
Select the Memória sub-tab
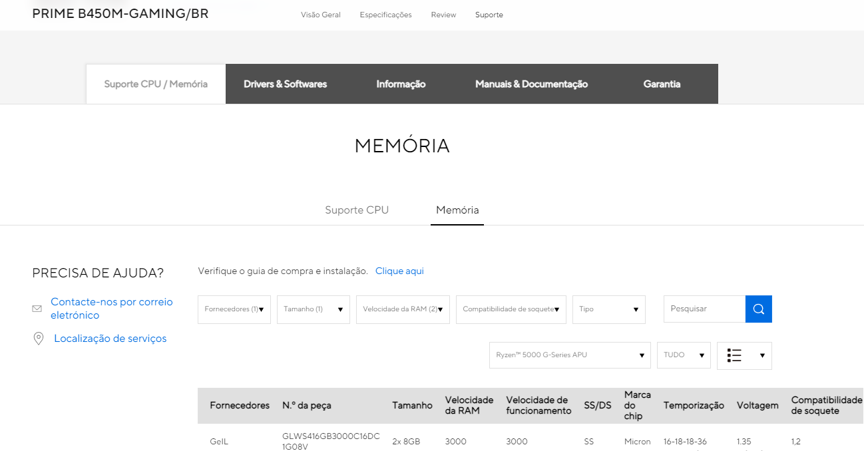coord(457,210)
